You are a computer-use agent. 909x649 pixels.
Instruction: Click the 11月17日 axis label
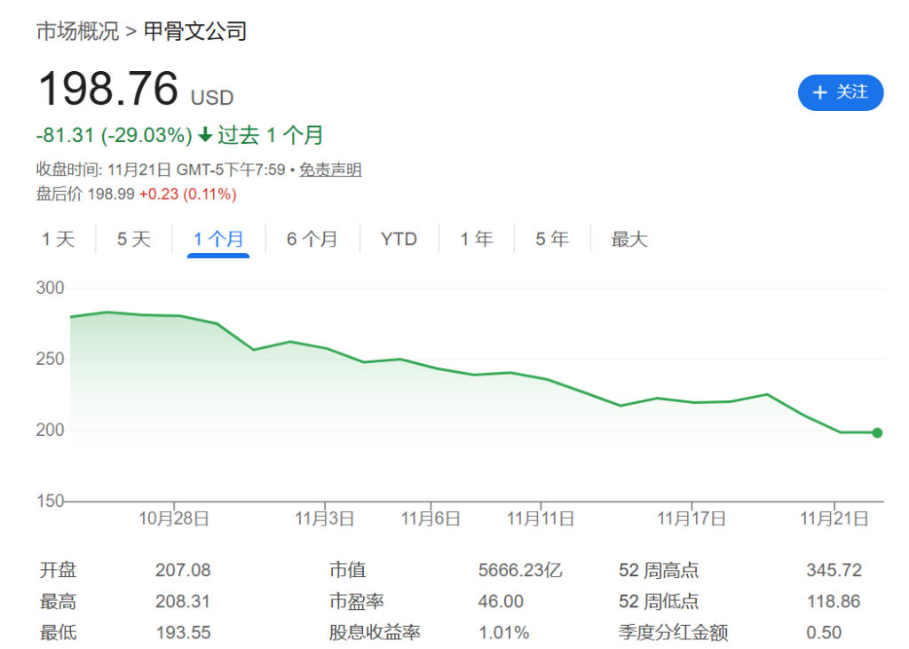(691, 518)
